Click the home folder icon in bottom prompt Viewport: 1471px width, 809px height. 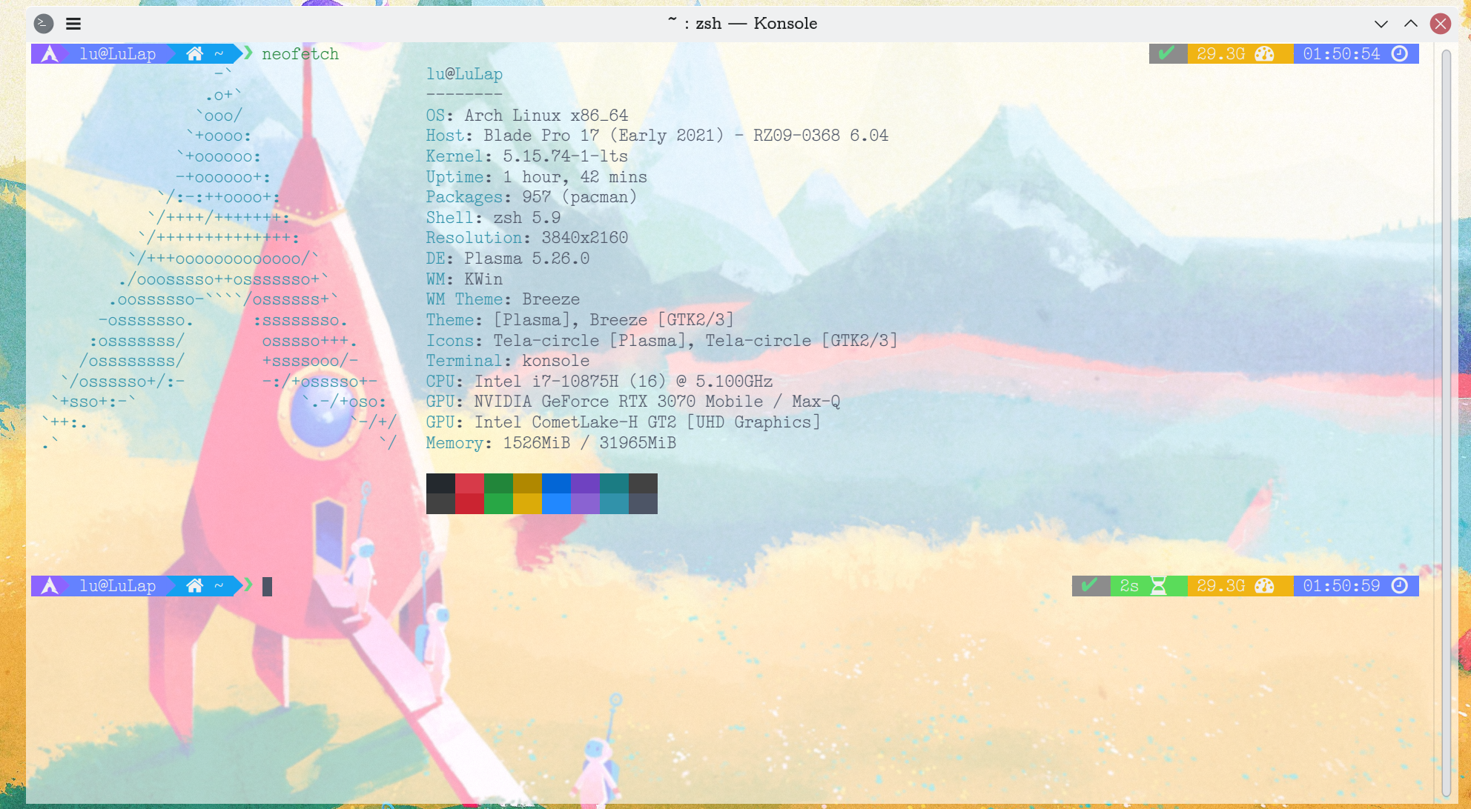194,586
